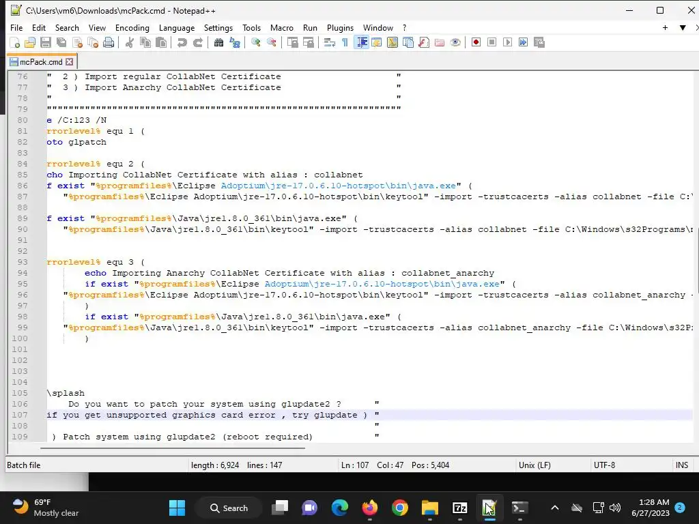Viewport: 699px width, 524px height.
Task: Click Unix (LF) in status bar
Action: [x=534, y=465]
